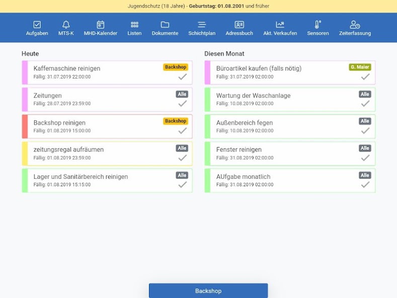Open the Aufgaben checkbox icon
The height and width of the screenshot is (298, 397).
pyautogui.click(x=37, y=25)
